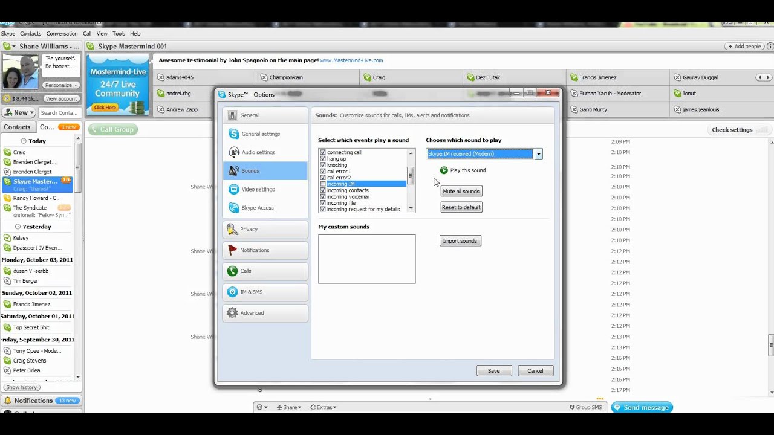
Task: Click Shane Williams profile picture
Action: [x=20, y=72]
